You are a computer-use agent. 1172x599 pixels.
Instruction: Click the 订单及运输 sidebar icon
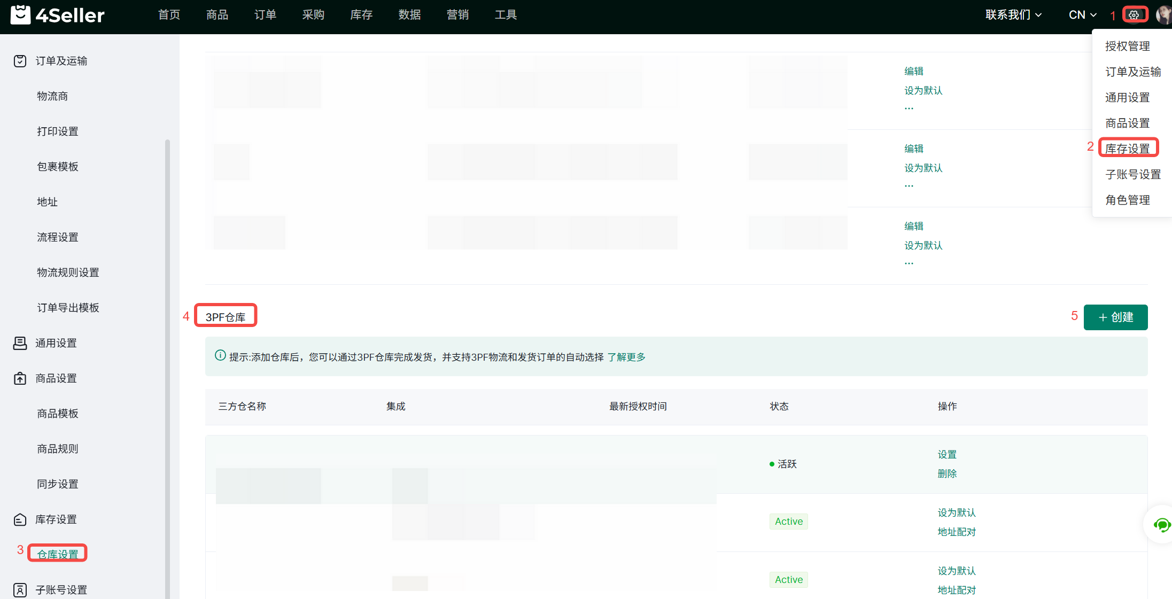(x=20, y=61)
